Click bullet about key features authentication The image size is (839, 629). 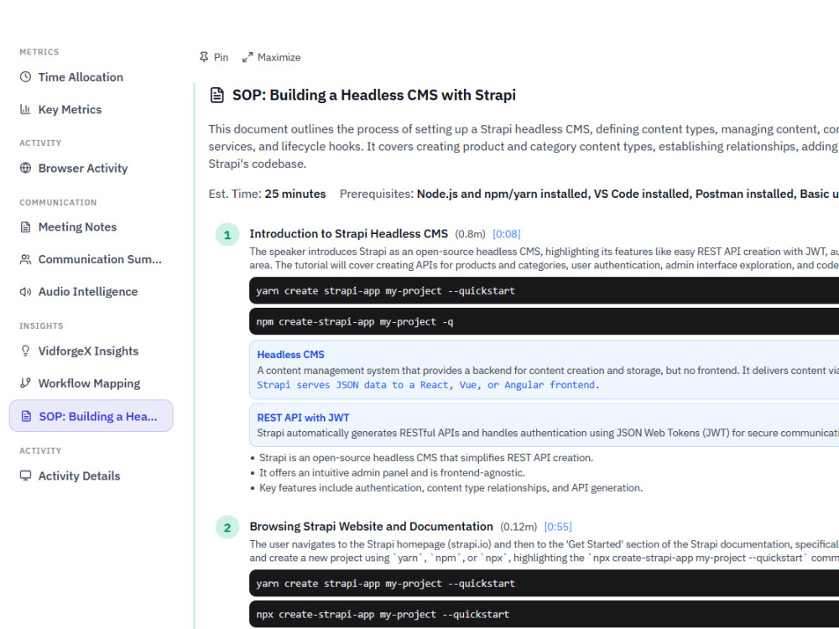coord(451,488)
